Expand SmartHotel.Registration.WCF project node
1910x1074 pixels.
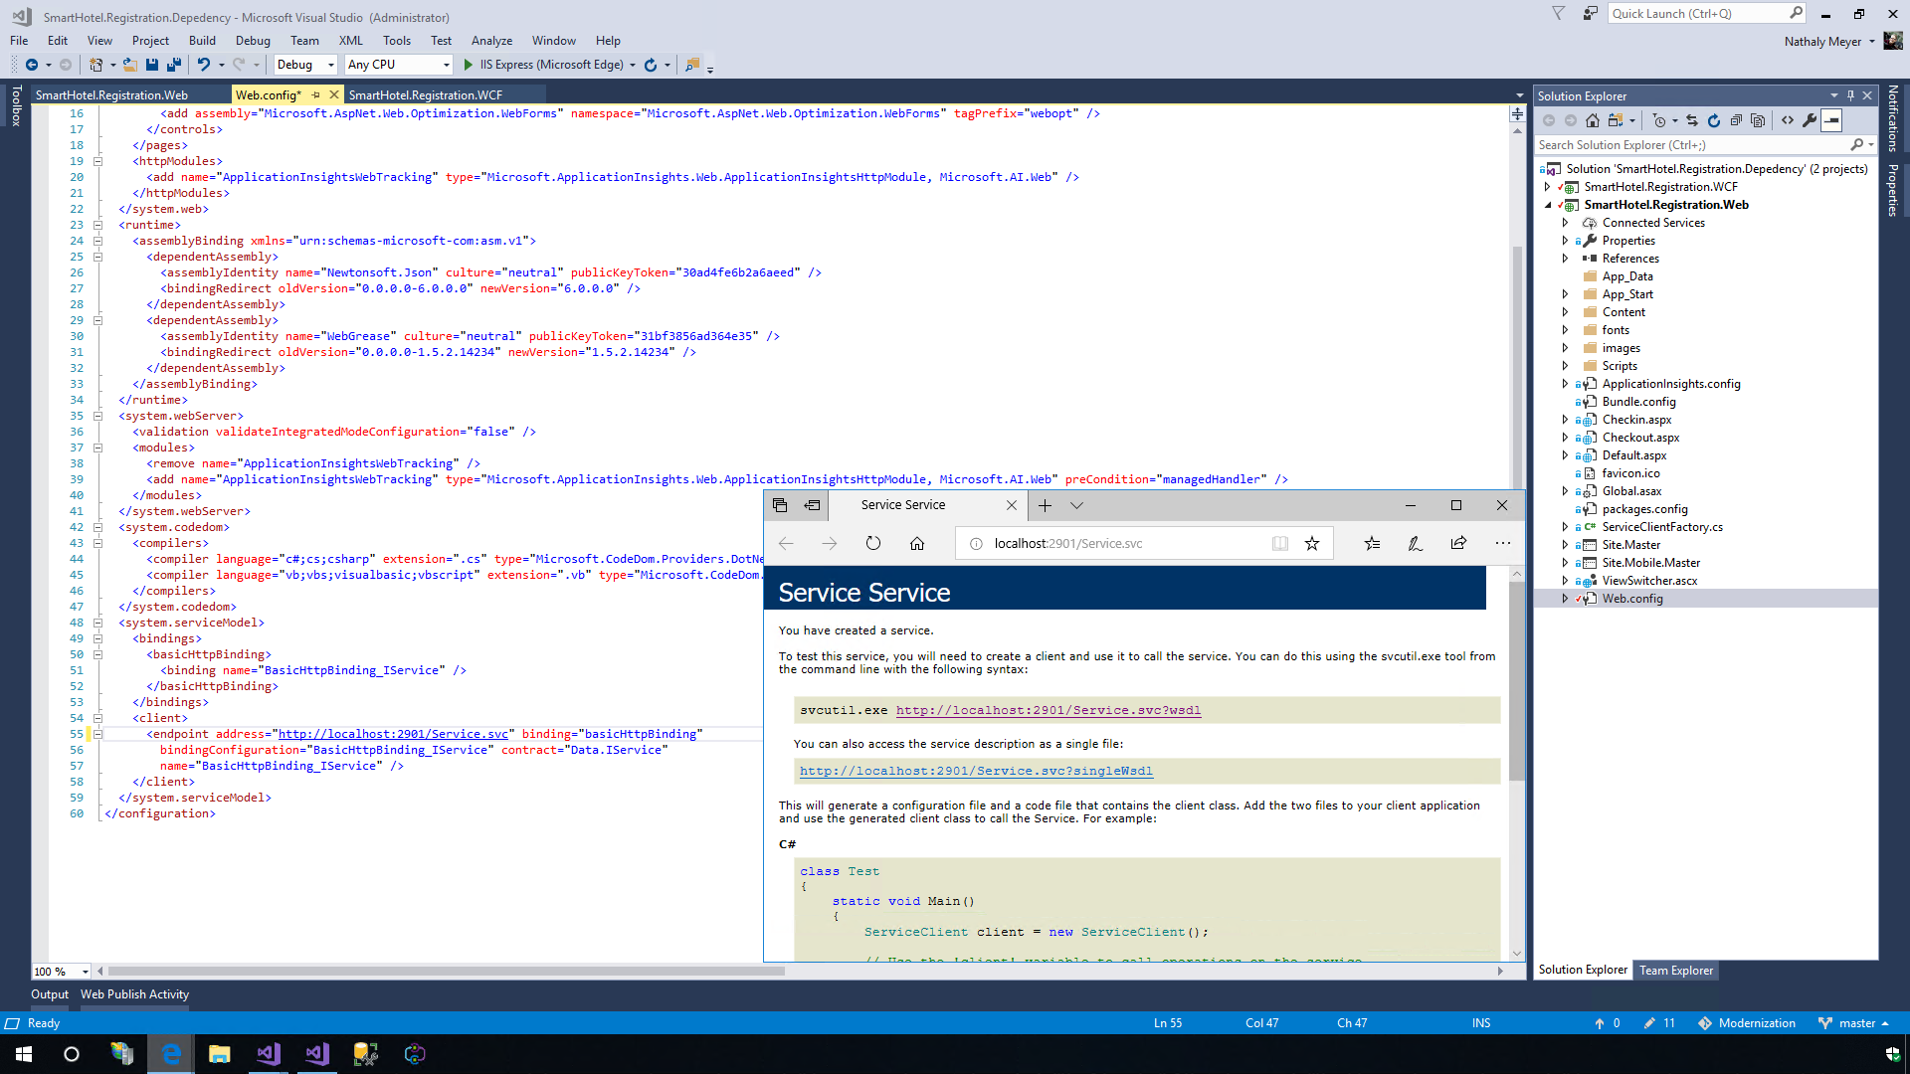click(1547, 187)
